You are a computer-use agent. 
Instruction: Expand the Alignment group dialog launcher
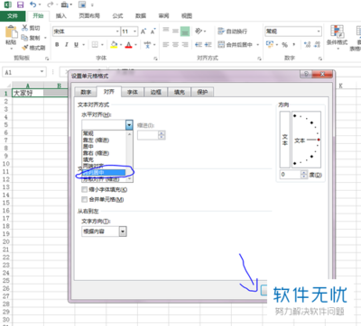(x=259, y=59)
